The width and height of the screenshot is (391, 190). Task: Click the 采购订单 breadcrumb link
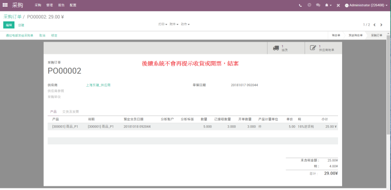point(12,17)
